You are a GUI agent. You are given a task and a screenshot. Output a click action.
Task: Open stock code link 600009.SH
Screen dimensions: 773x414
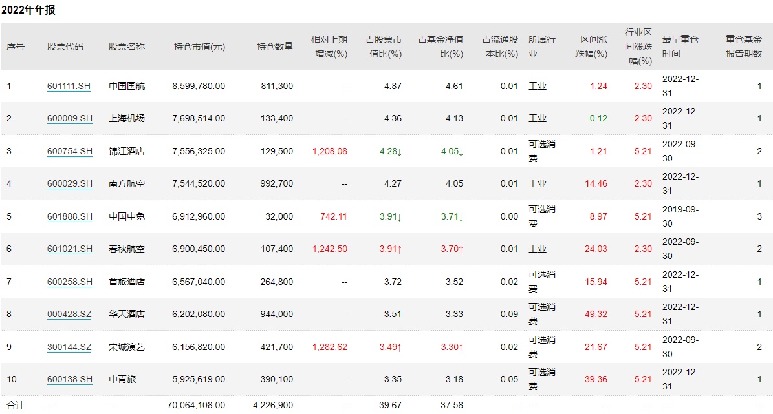tap(70, 118)
